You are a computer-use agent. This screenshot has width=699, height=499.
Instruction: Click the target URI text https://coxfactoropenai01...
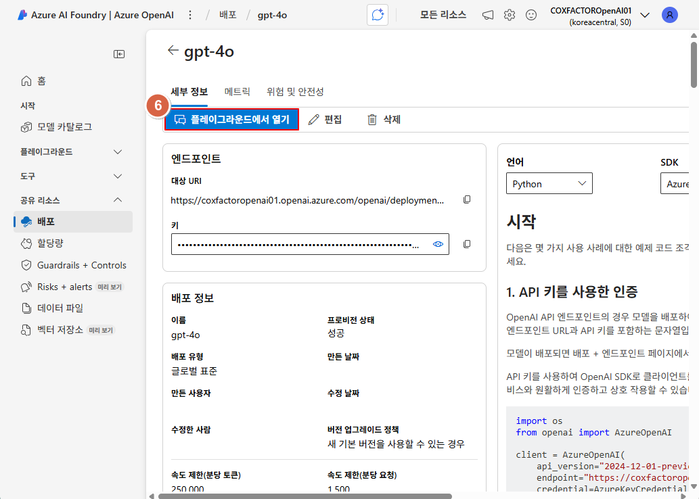click(x=307, y=201)
